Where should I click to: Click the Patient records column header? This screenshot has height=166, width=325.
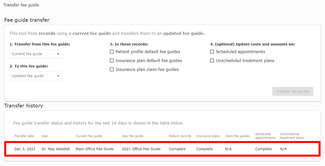pos(180,136)
